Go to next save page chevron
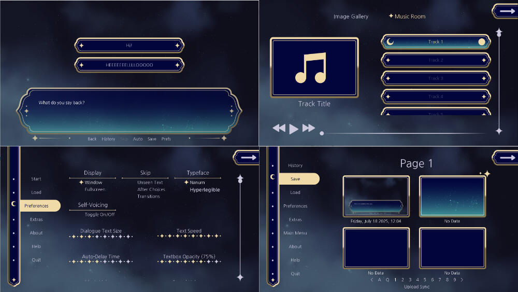Screen dimensions: 518x292 [x=462, y=280]
